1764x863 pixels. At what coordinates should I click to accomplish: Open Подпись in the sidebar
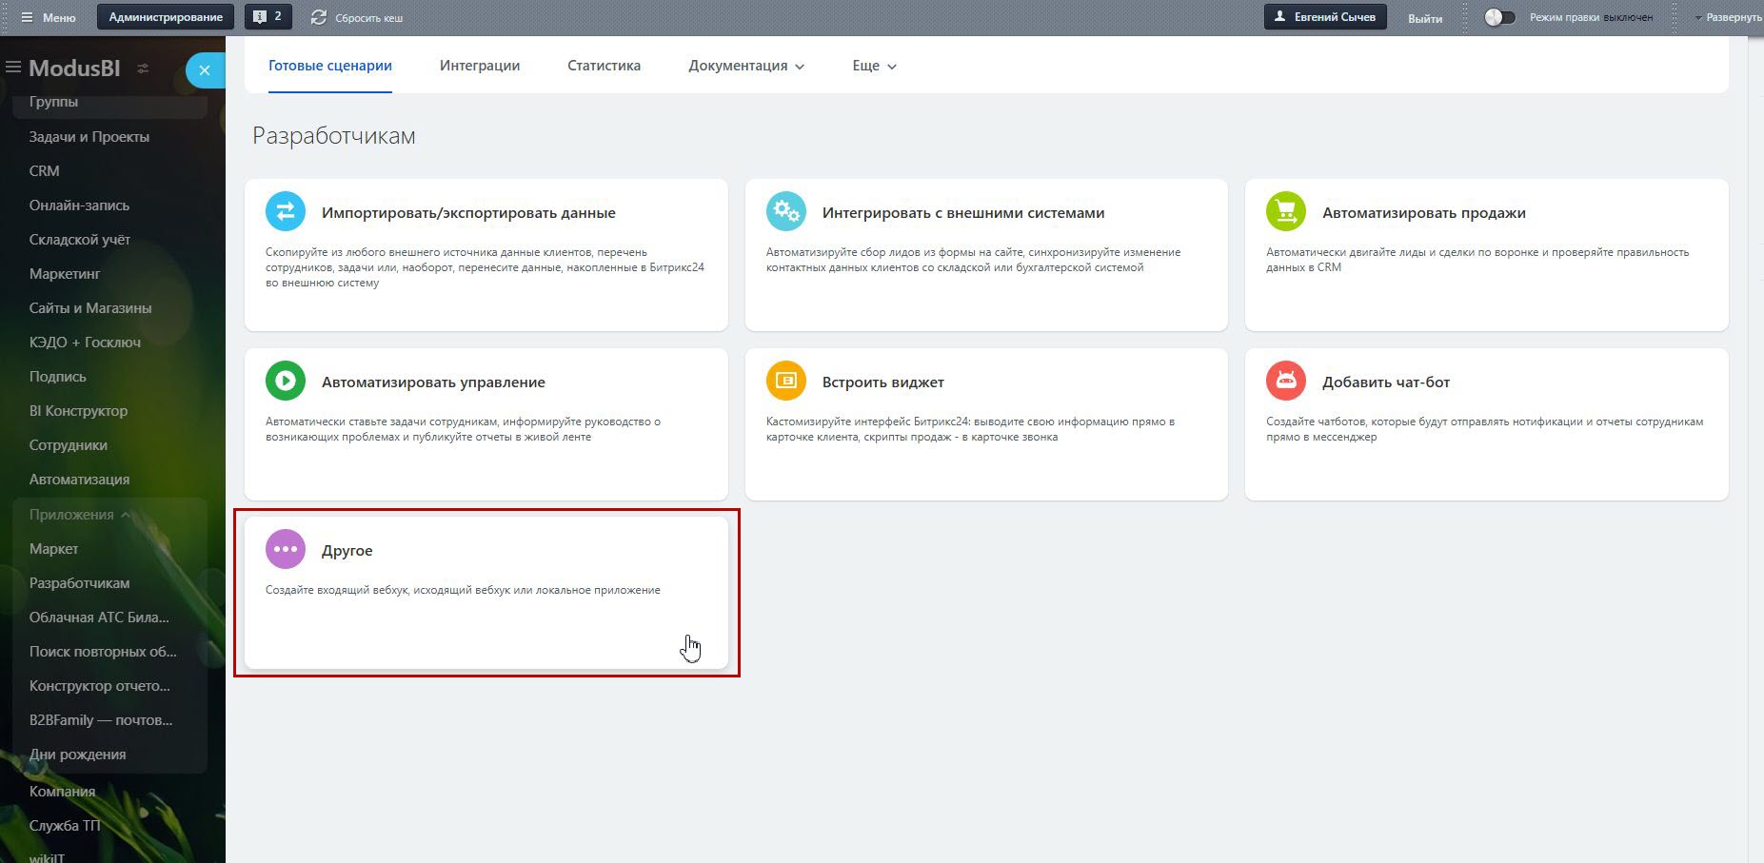(58, 377)
